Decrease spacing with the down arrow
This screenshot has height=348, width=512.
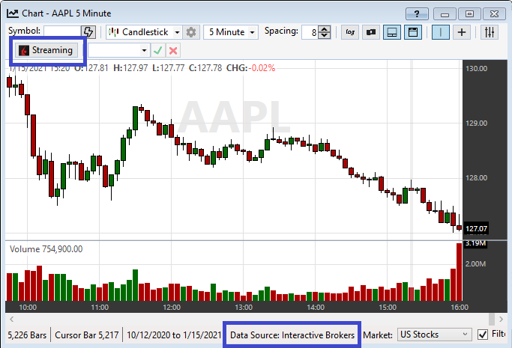(x=325, y=35)
